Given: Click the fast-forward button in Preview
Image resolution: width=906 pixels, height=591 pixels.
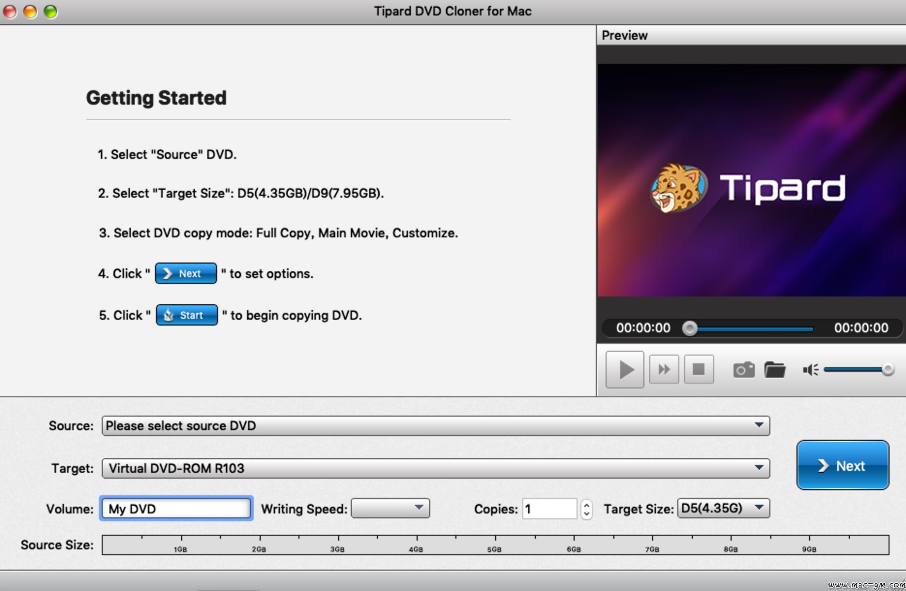Looking at the screenshot, I should (x=664, y=370).
